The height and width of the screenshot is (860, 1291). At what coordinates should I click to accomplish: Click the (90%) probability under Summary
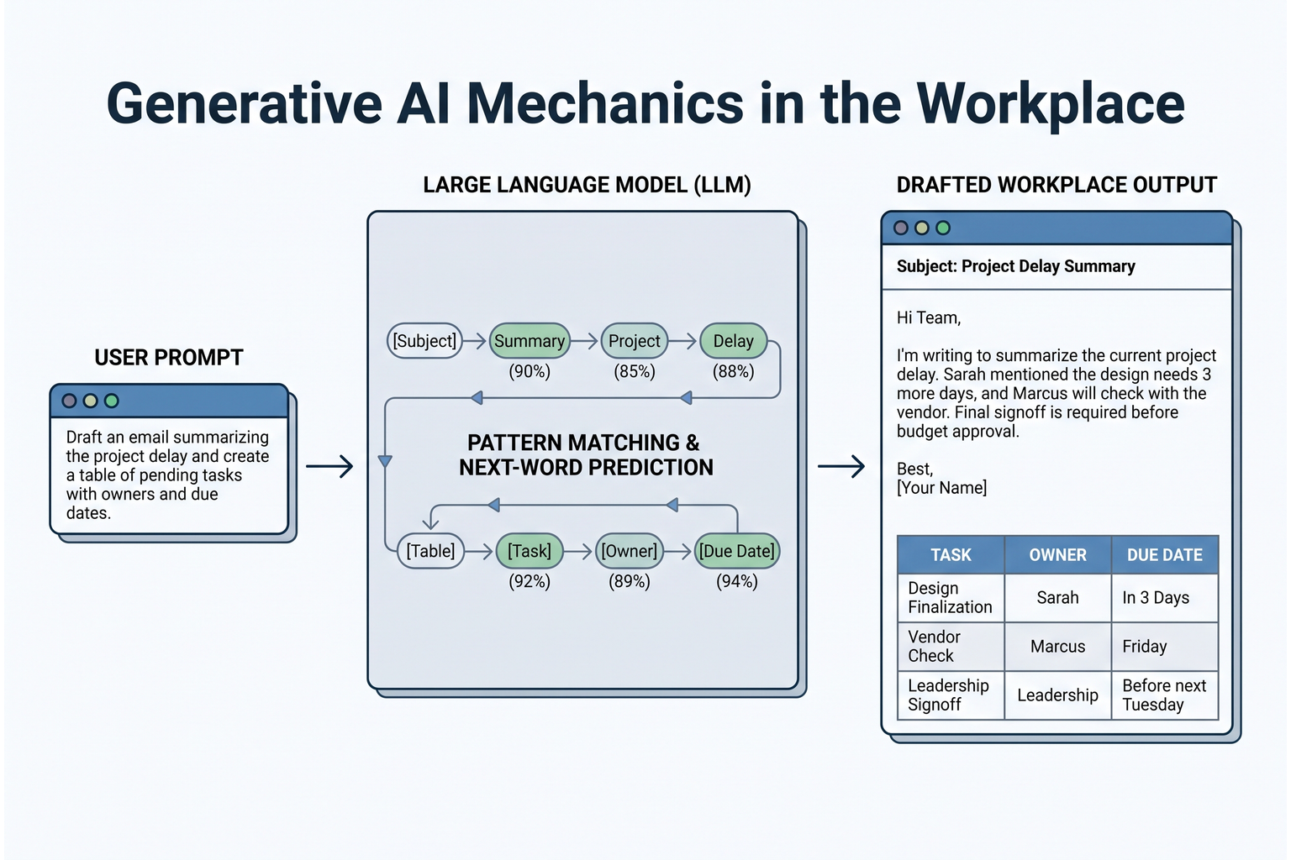[x=530, y=371]
